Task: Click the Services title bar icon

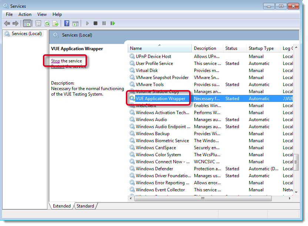Action: [x=6, y=6]
